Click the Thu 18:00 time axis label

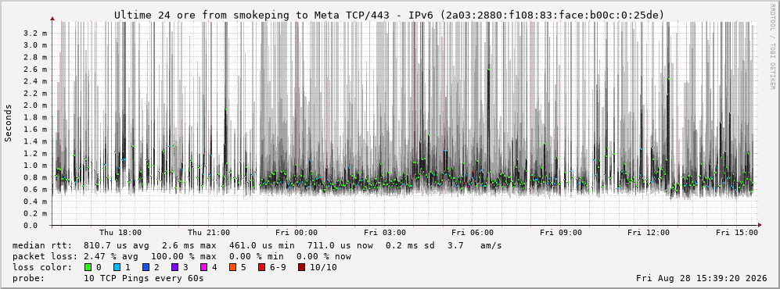(x=120, y=233)
